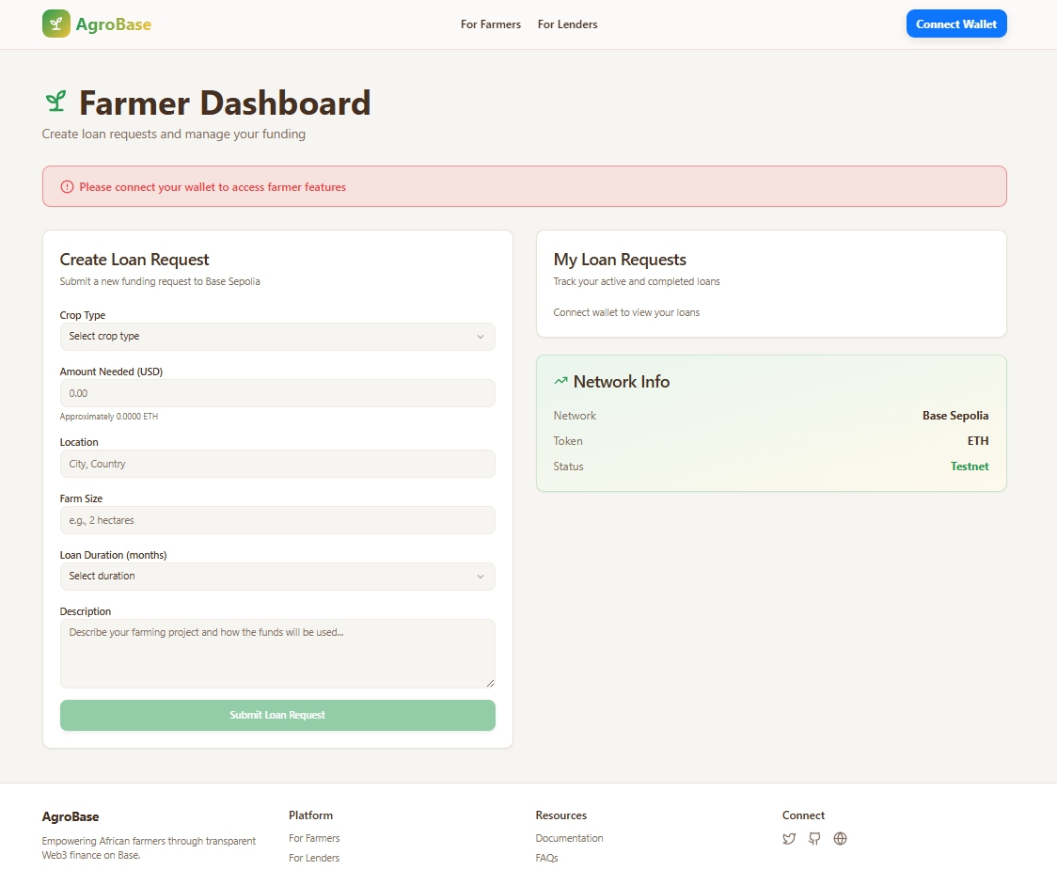This screenshot has width=1057, height=886.
Task: Click the Location City, Country field
Action: (x=277, y=464)
